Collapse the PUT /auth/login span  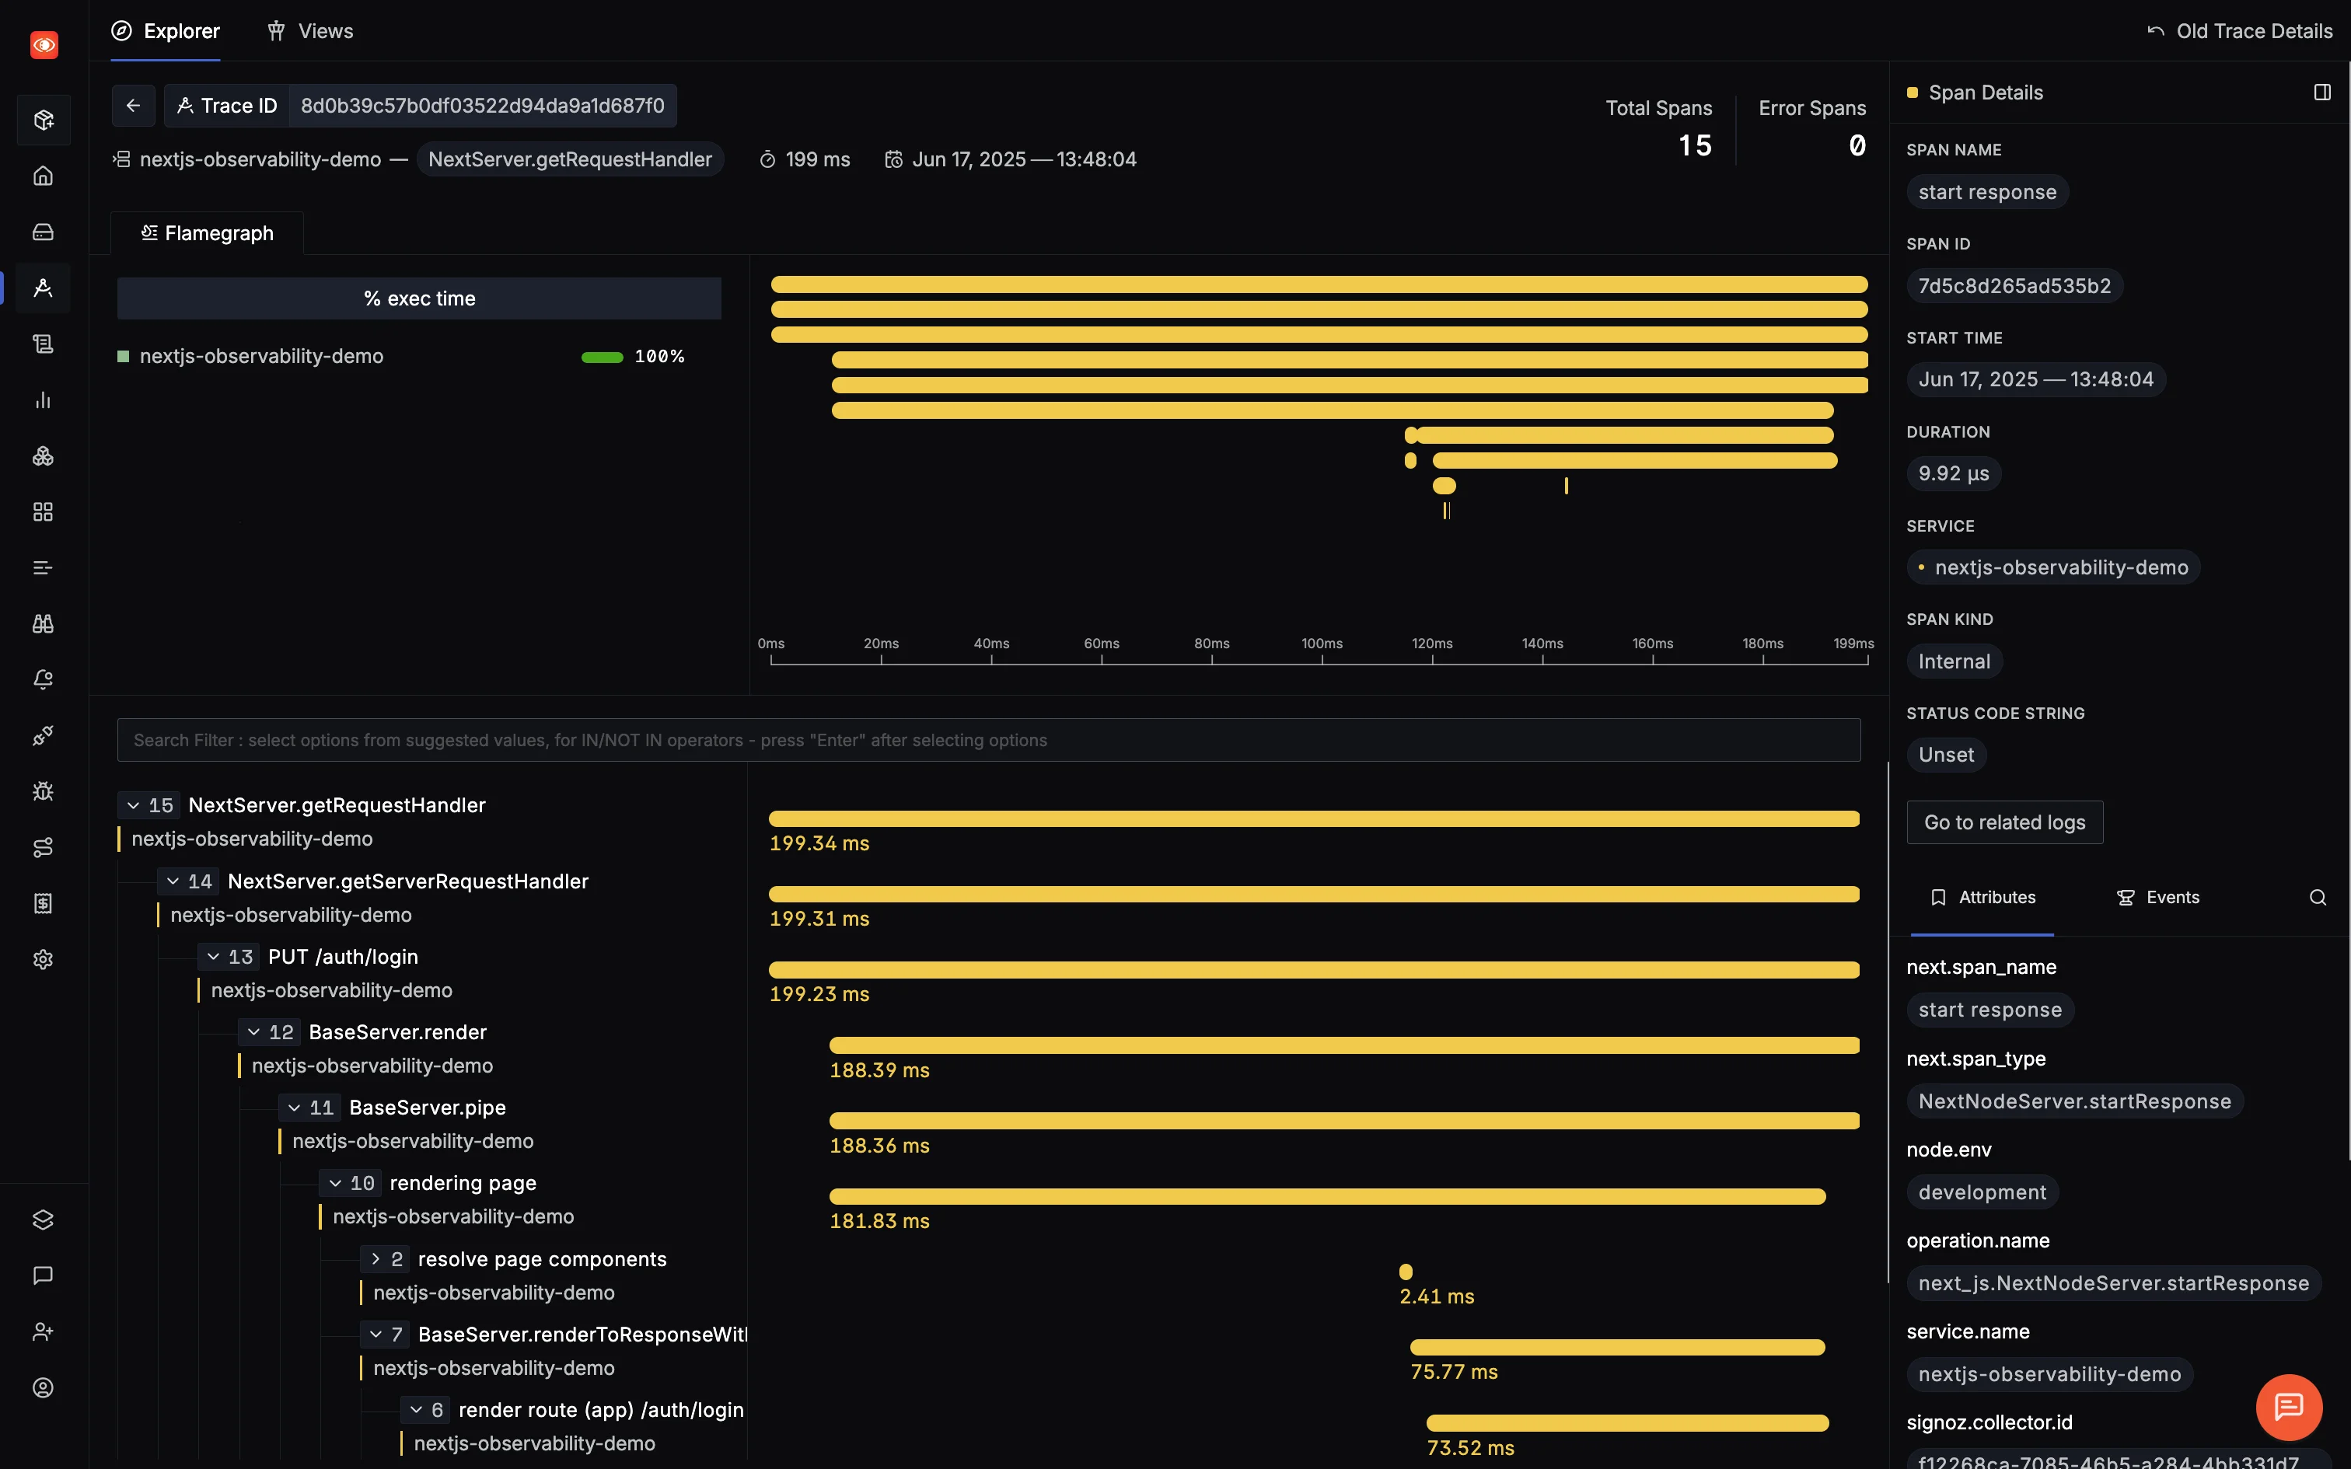(215, 956)
